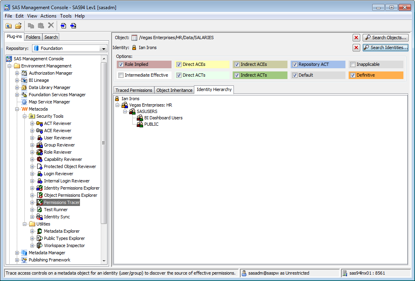Image resolution: width=415 pixels, height=281 pixels.
Task: Uncheck the Indirect ACEs option
Action: 237,65
